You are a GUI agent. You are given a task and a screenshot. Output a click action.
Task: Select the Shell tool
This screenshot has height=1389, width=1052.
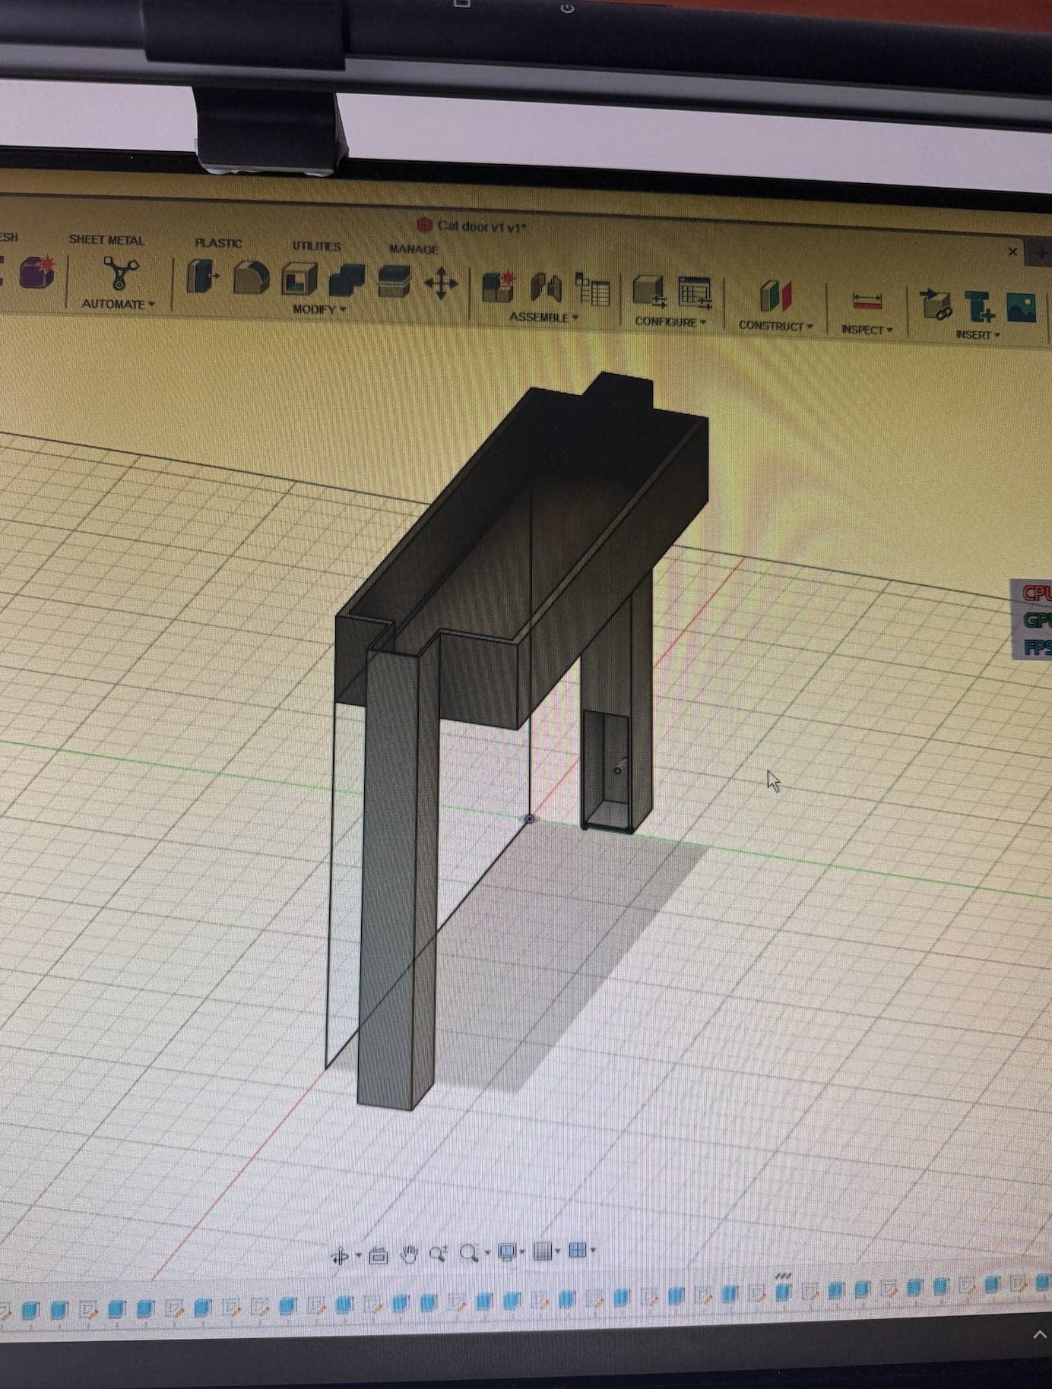[298, 280]
